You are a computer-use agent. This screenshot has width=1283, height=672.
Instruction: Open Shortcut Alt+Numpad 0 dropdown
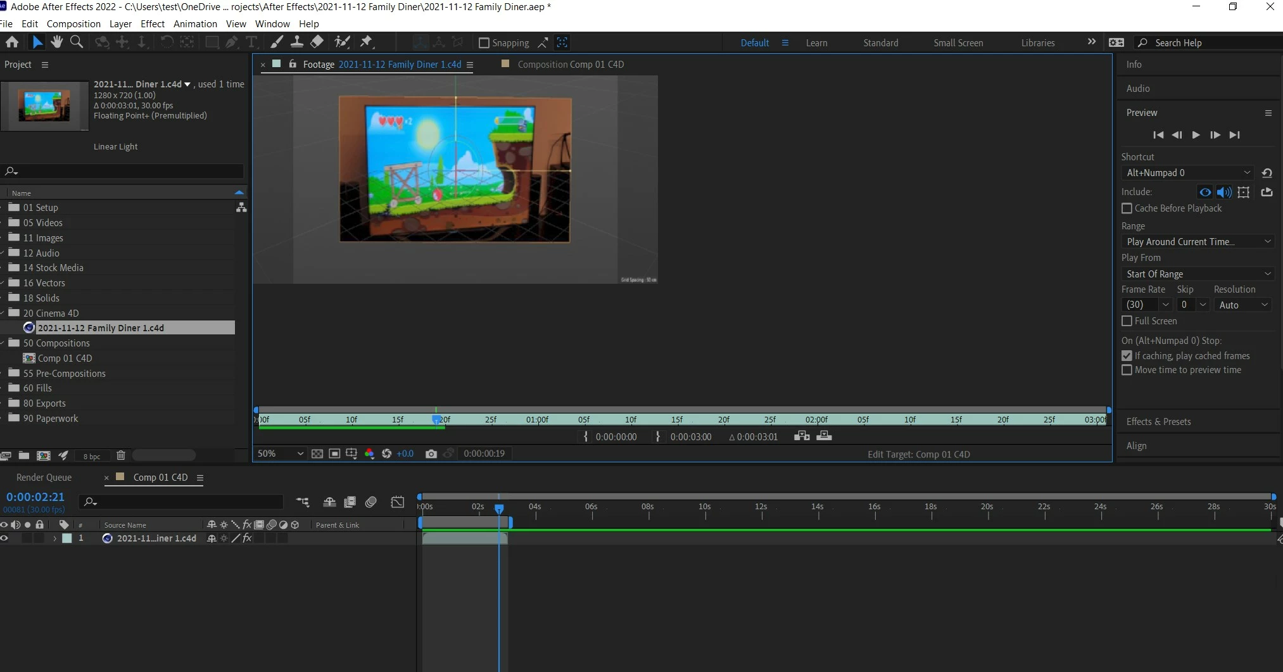tap(1187, 172)
